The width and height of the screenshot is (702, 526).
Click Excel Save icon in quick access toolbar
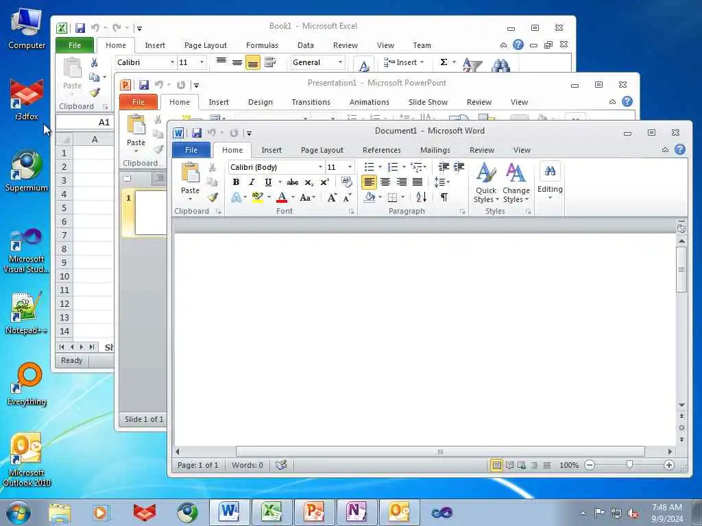tap(80, 28)
